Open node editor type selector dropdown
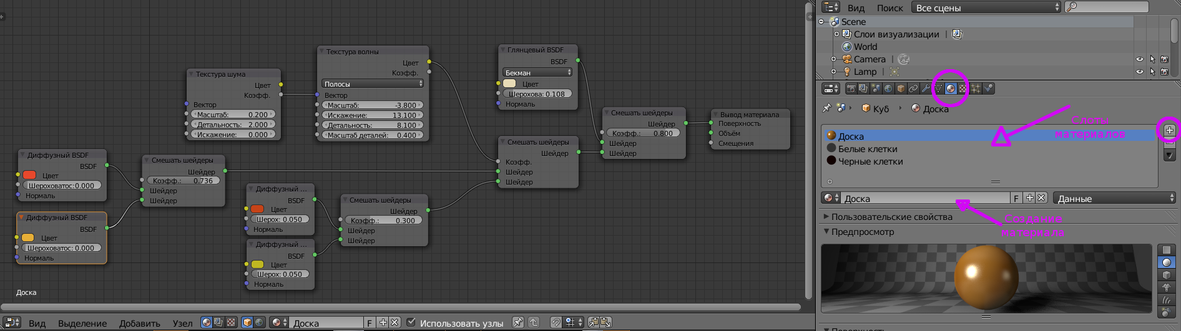 12,322
